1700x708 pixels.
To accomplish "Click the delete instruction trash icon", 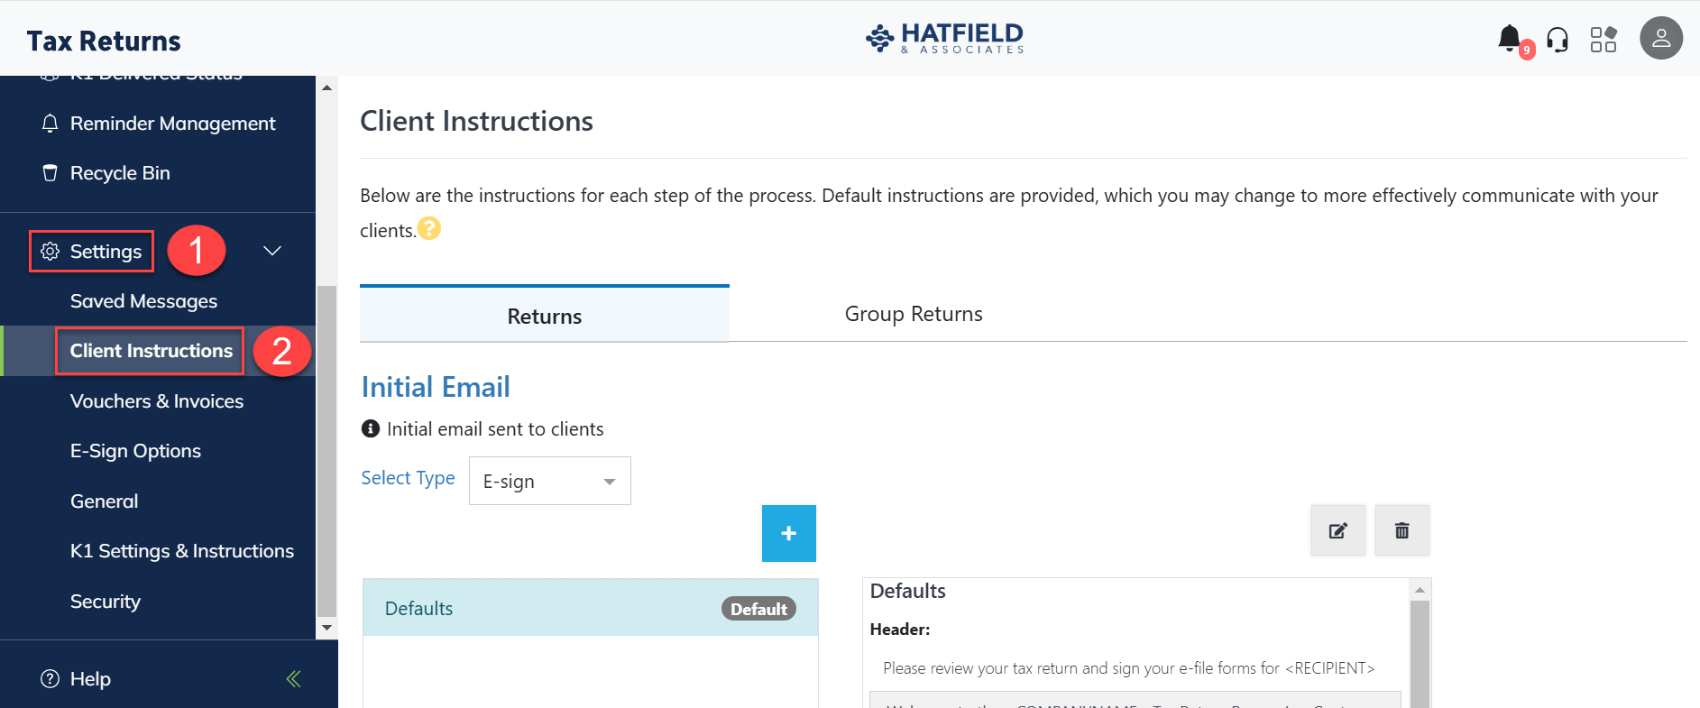I will click(1402, 530).
